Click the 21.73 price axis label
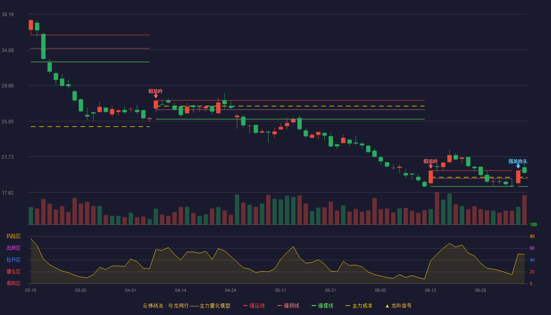 pyautogui.click(x=7, y=157)
